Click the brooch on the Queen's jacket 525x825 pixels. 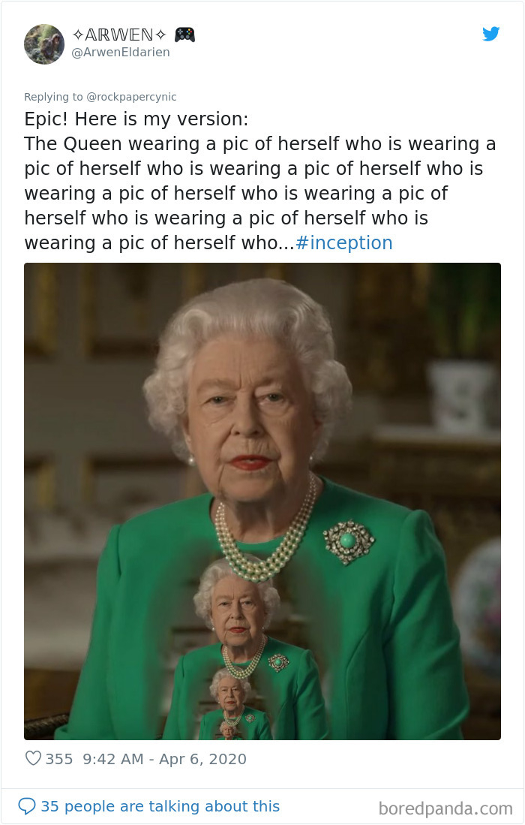(x=349, y=541)
